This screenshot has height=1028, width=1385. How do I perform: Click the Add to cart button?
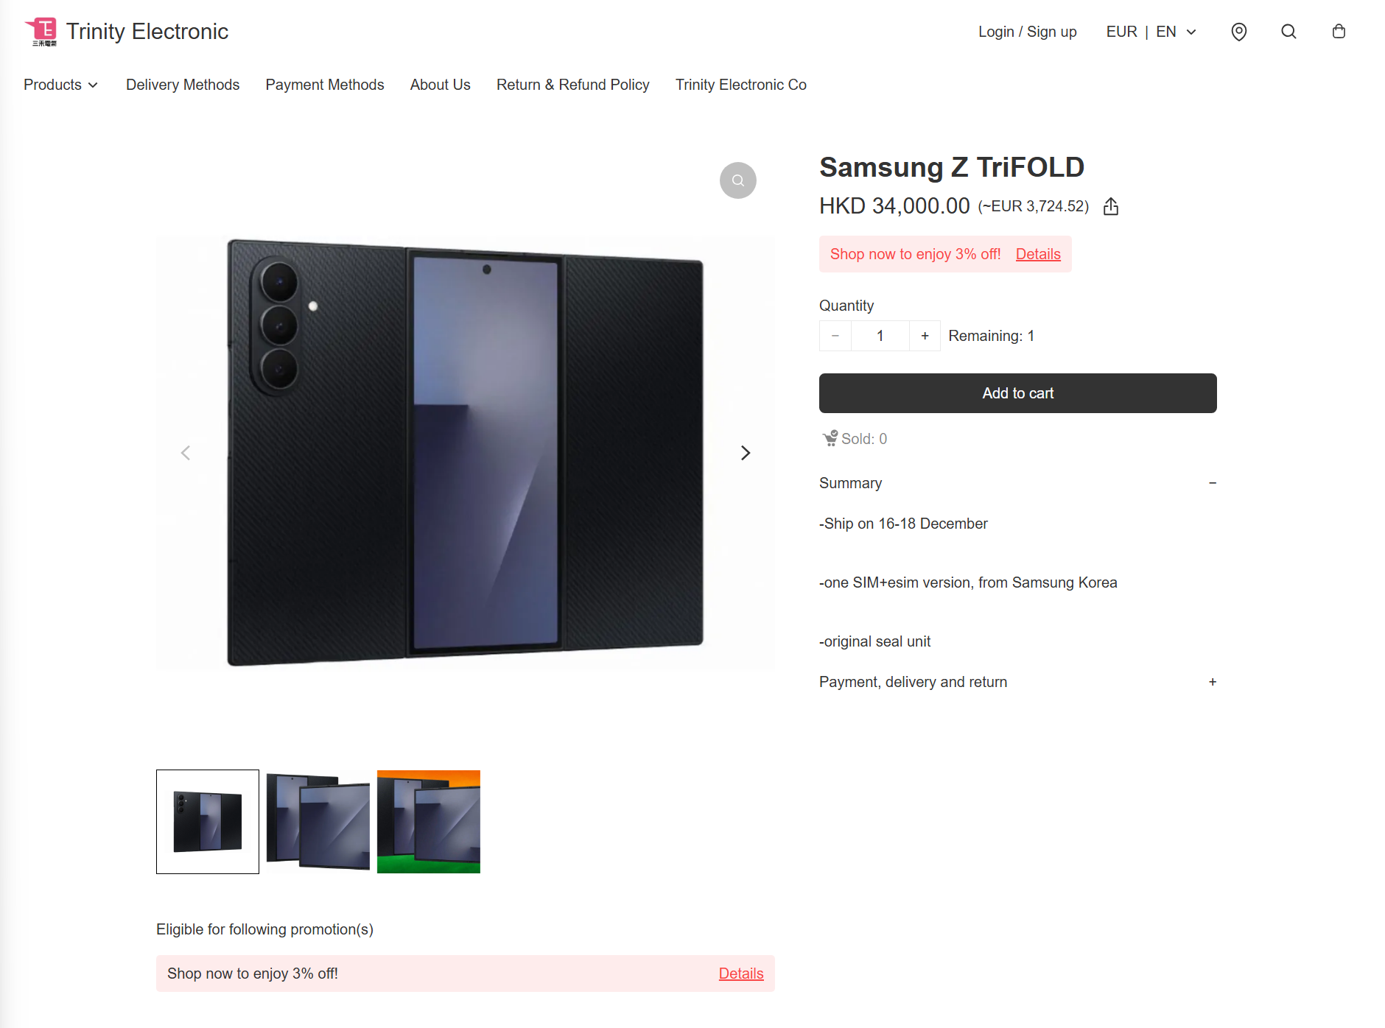[x=1017, y=393]
